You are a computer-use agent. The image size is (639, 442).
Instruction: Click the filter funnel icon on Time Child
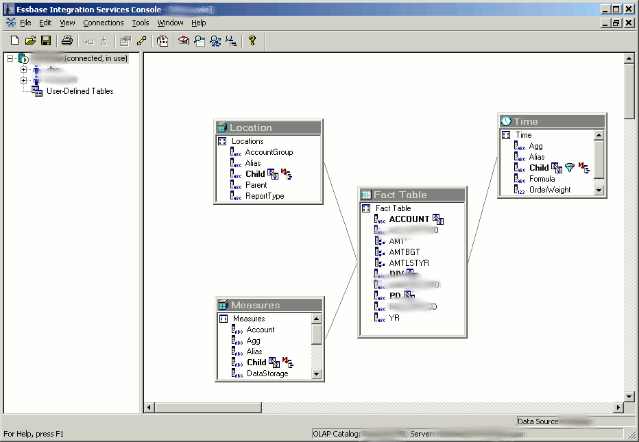pyautogui.click(x=570, y=167)
